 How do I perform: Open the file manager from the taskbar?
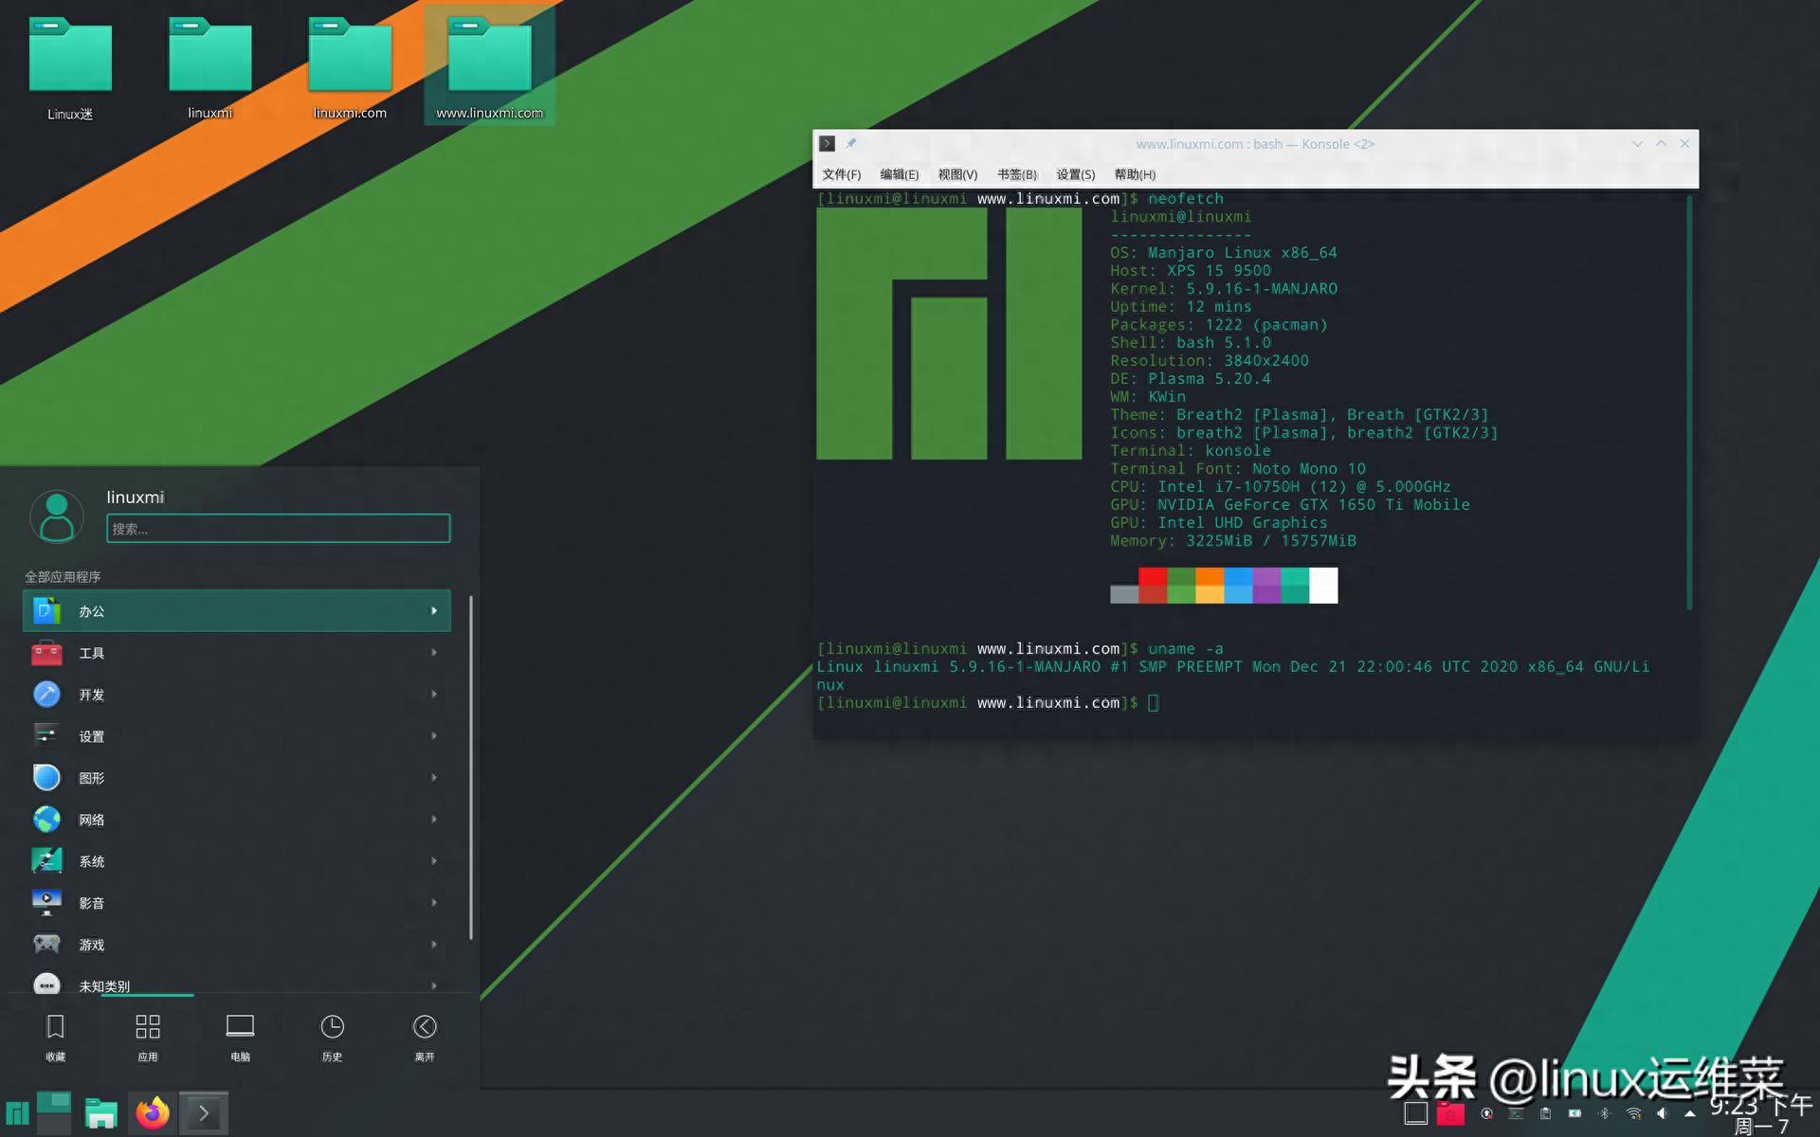tap(100, 1113)
